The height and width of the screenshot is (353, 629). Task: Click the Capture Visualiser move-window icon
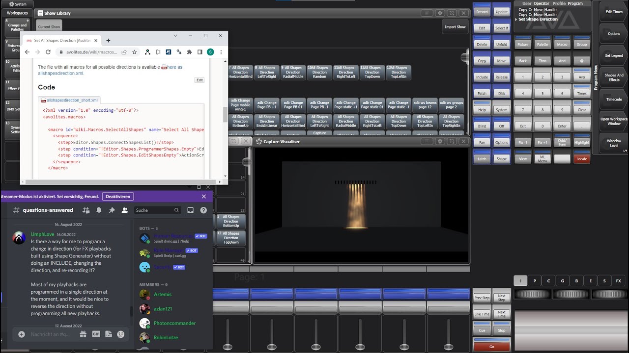point(452,141)
